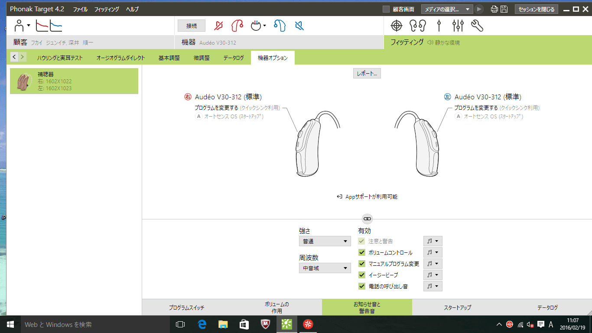Uncheck 電話の呼び出し音 checkbox

(x=361, y=286)
